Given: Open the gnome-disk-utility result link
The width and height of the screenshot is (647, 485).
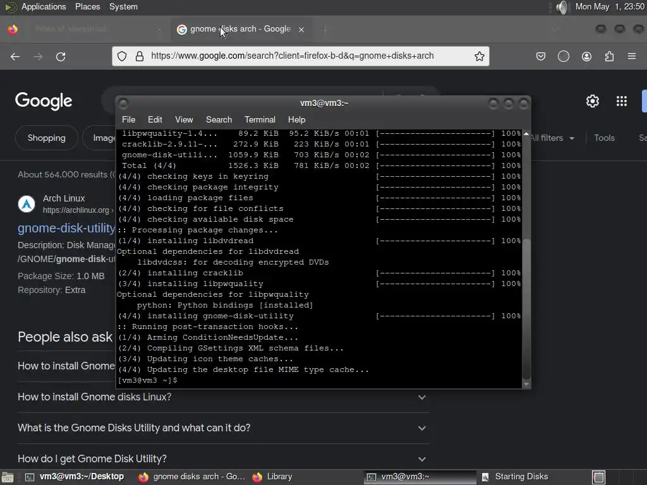Looking at the screenshot, I should click(x=66, y=228).
